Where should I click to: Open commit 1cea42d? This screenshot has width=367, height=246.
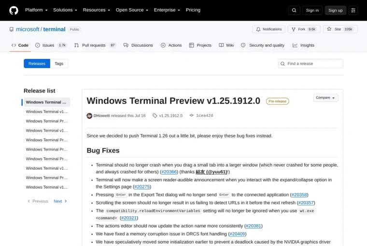[x=205, y=115]
